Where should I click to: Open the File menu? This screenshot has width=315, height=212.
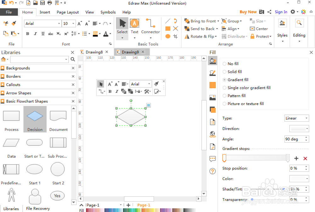coord(9,12)
